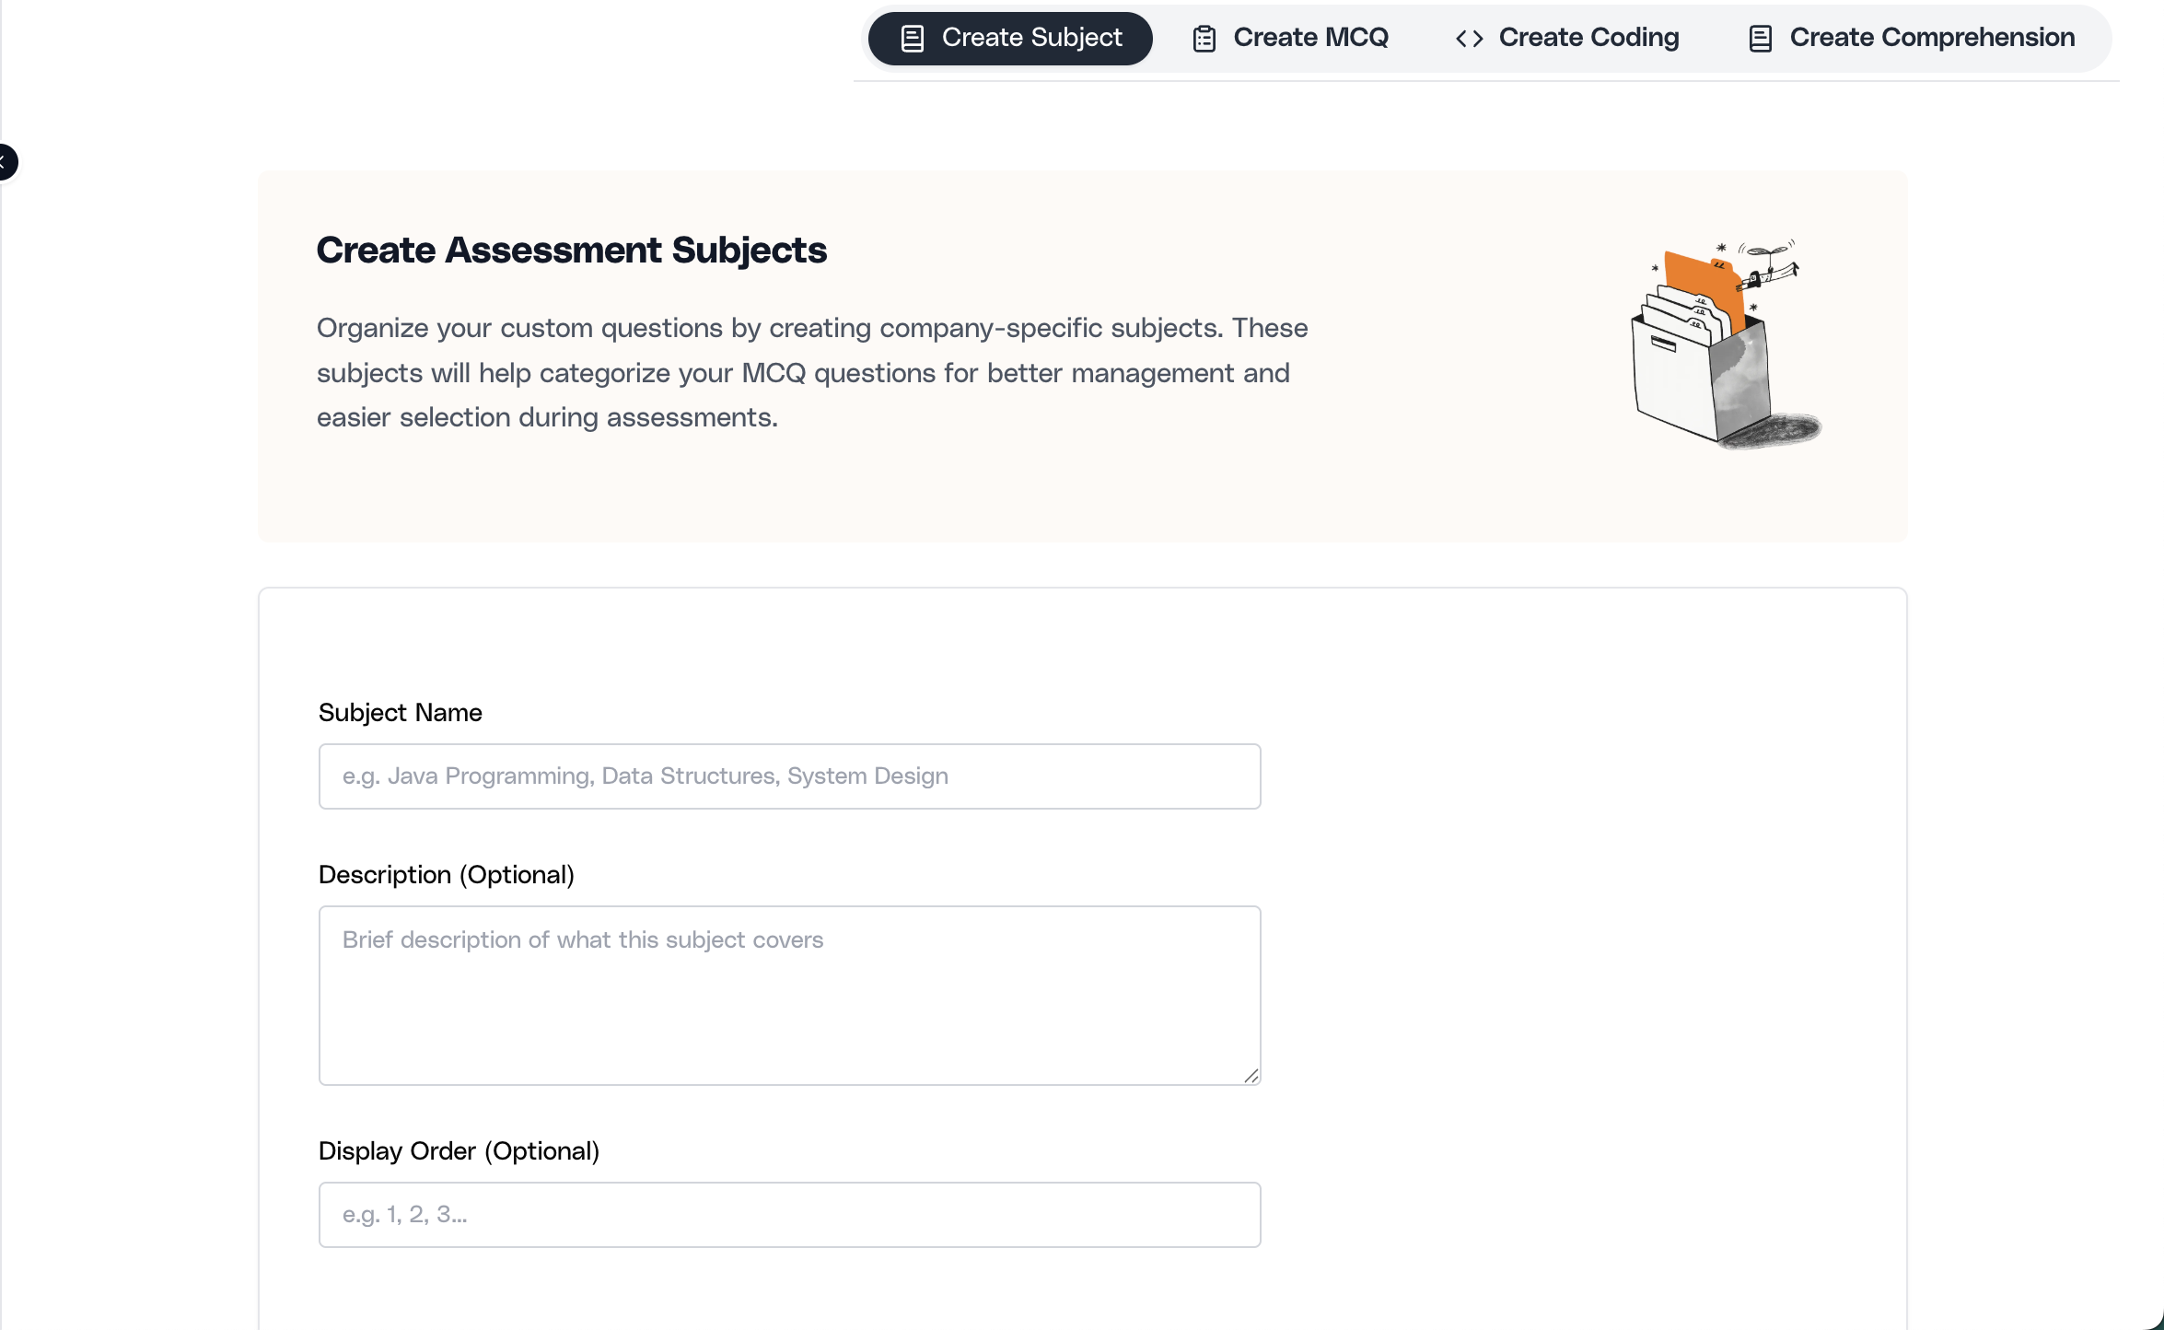The height and width of the screenshot is (1330, 2164).
Task: Click the Create Assessment Subjects heading
Action: point(572,250)
